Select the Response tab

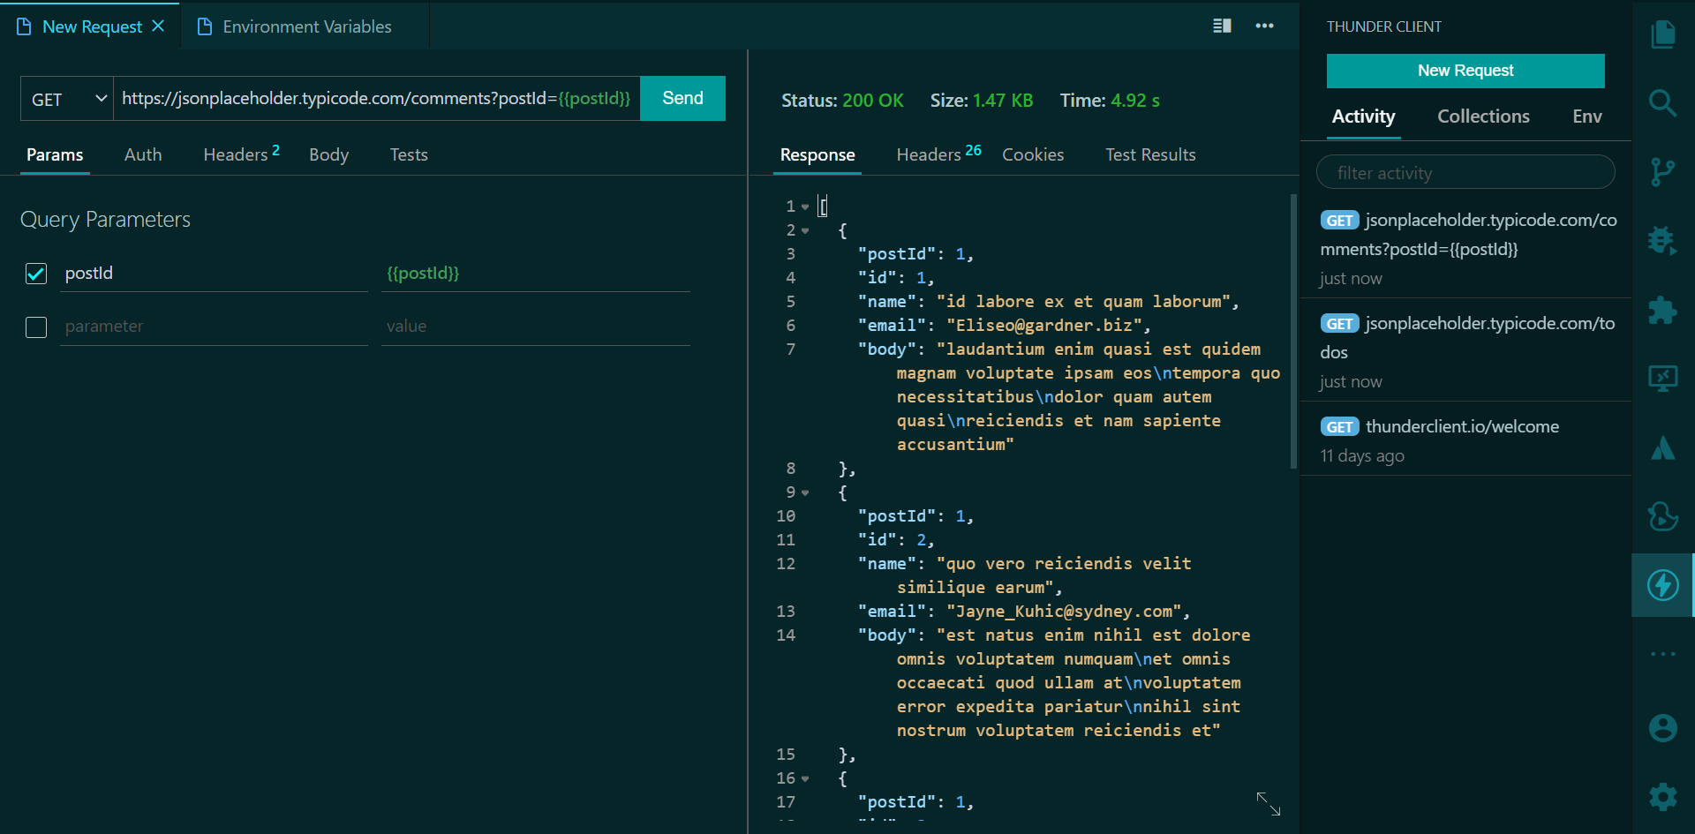[817, 154]
